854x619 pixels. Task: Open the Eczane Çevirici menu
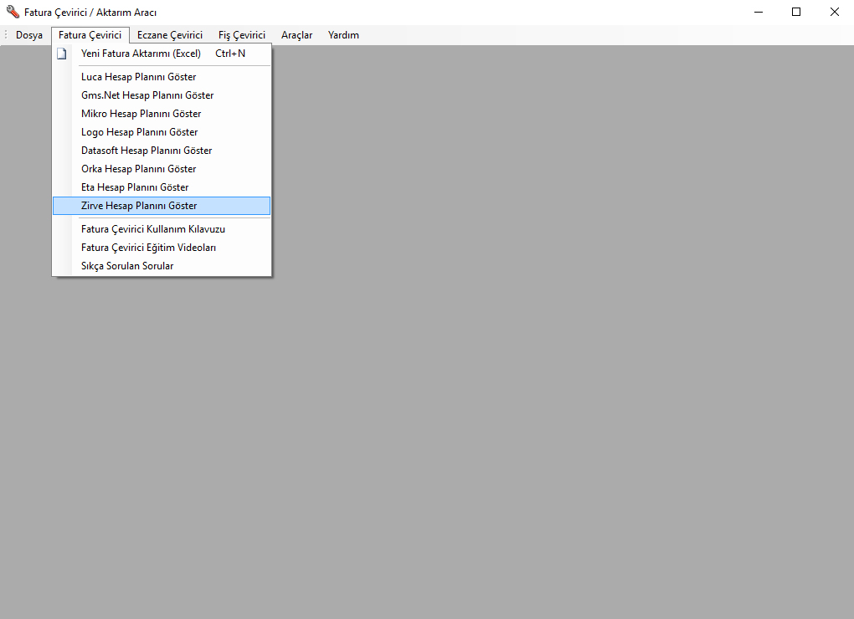pyautogui.click(x=170, y=35)
